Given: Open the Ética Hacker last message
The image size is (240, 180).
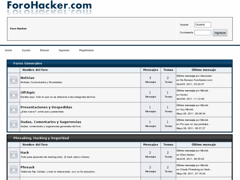Looking at the screenshot, I should 188,155.
